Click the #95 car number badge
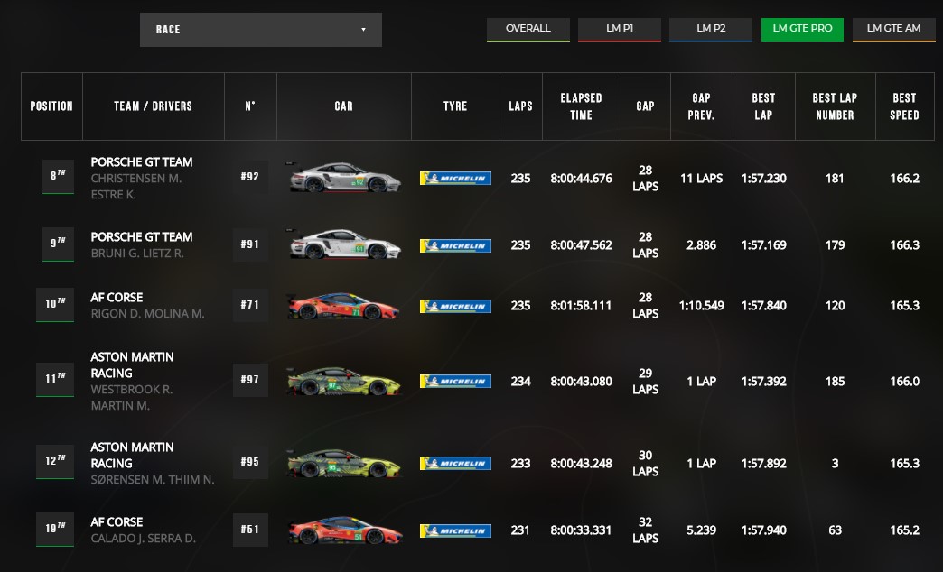The height and width of the screenshot is (572, 943). [x=250, y=462]
